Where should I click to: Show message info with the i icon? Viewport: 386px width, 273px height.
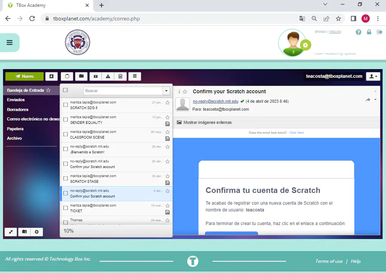point(179,92)
